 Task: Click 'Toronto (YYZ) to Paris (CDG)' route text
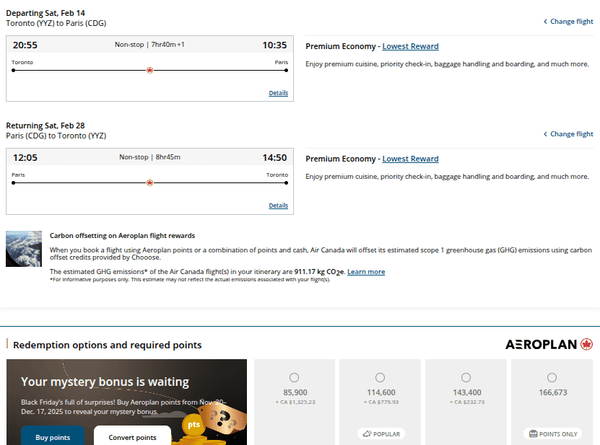[56, 23]
